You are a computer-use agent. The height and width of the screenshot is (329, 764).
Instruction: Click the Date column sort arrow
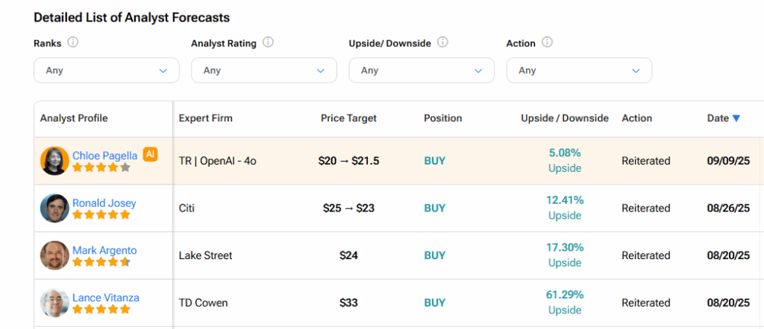736,118
